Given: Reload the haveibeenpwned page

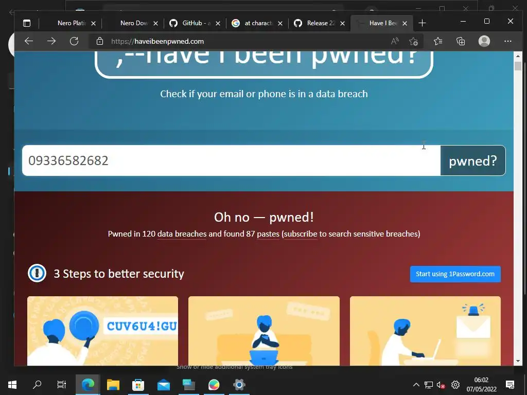Looking at the screenshot, I should tap(74, 41).
